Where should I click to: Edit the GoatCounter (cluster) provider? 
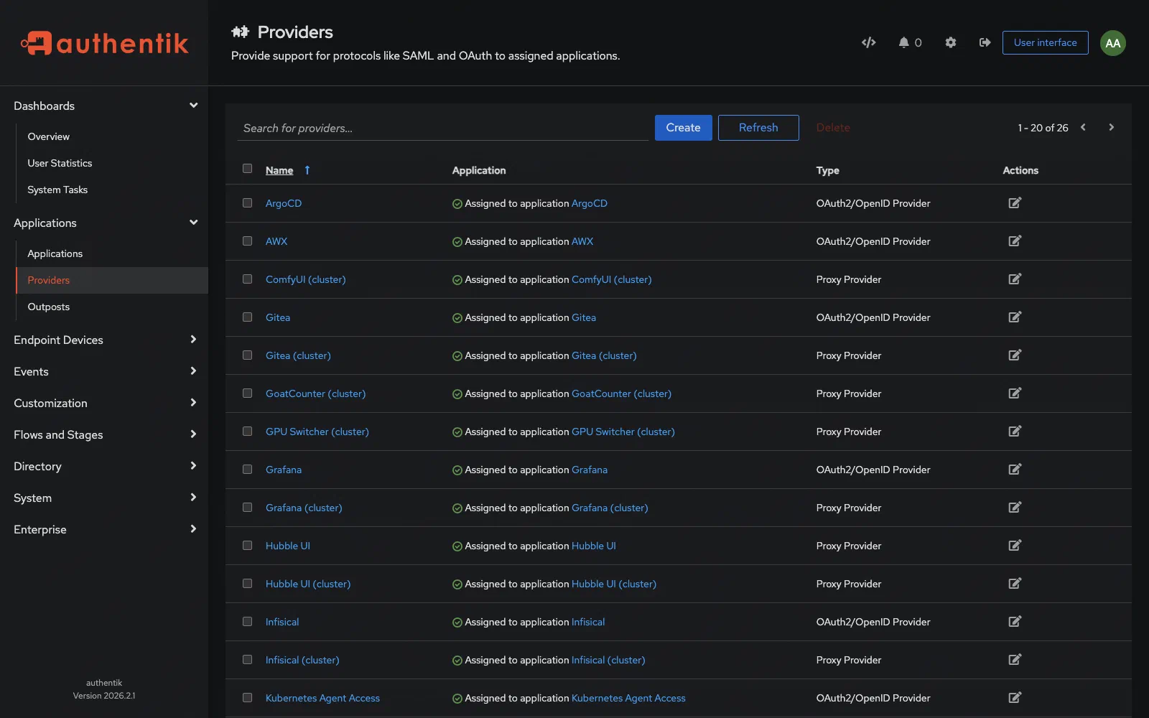[x=1015, y=393]
